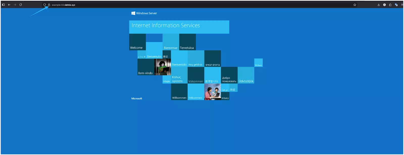This screenshot has height=155, width=404.
Task: Click the translate extension icon
Action: tap(396, 5)
